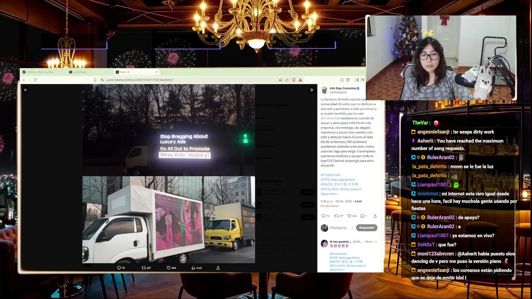Viewport: 532px width, 299px height.
Task: Click the share page icon in address bar
Action: pos(287,80)
